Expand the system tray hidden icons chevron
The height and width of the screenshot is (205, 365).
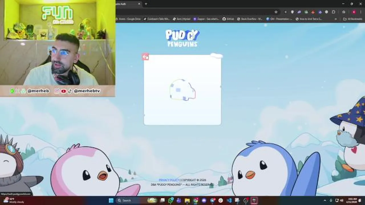tap(325, 200)
